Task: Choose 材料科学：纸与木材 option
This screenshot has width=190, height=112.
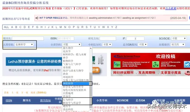Action: pos(75,54)
